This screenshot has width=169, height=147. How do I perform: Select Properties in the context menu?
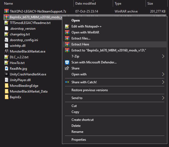79,140
